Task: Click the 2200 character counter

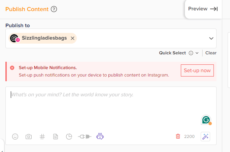Action: point(189,137)
